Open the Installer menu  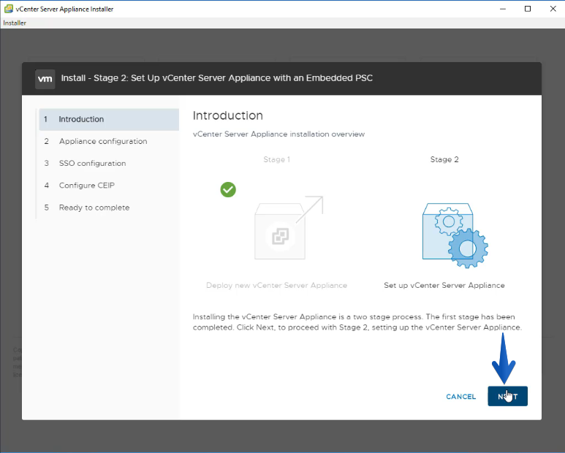click(15, 23)
